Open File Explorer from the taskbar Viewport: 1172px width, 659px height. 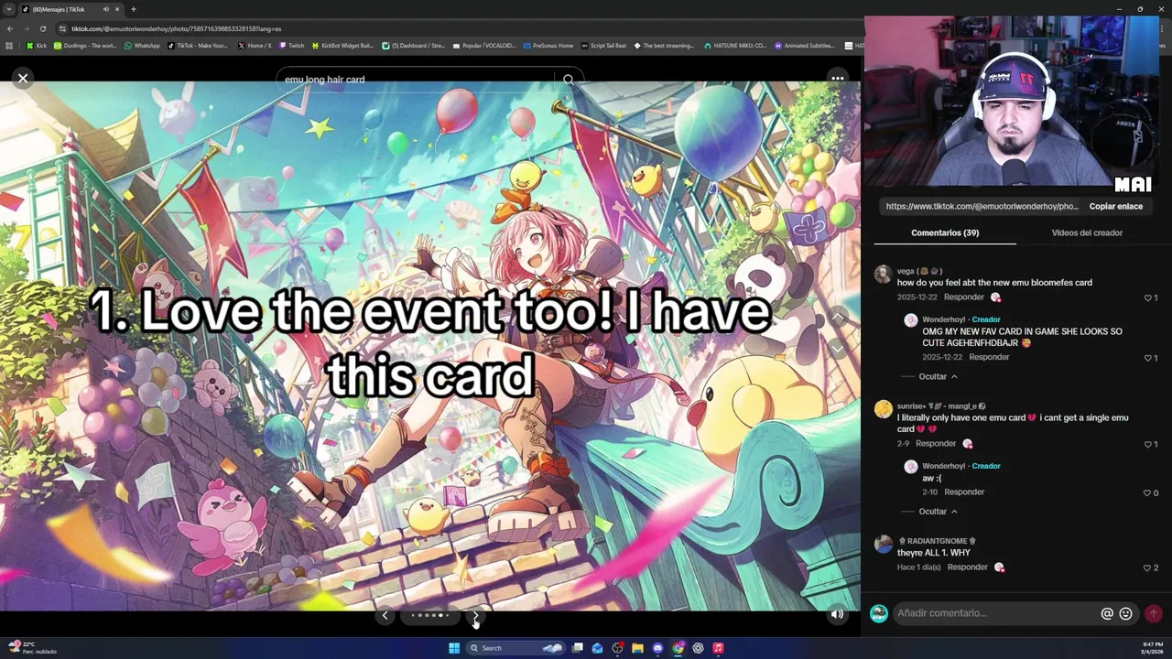[x=637, y=648]
